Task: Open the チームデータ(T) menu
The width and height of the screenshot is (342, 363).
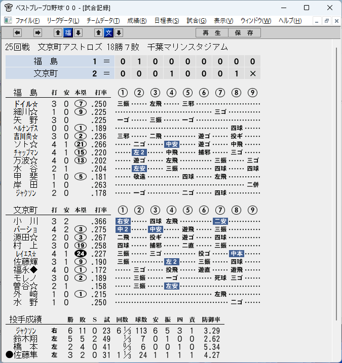Action: pos(103,21)
